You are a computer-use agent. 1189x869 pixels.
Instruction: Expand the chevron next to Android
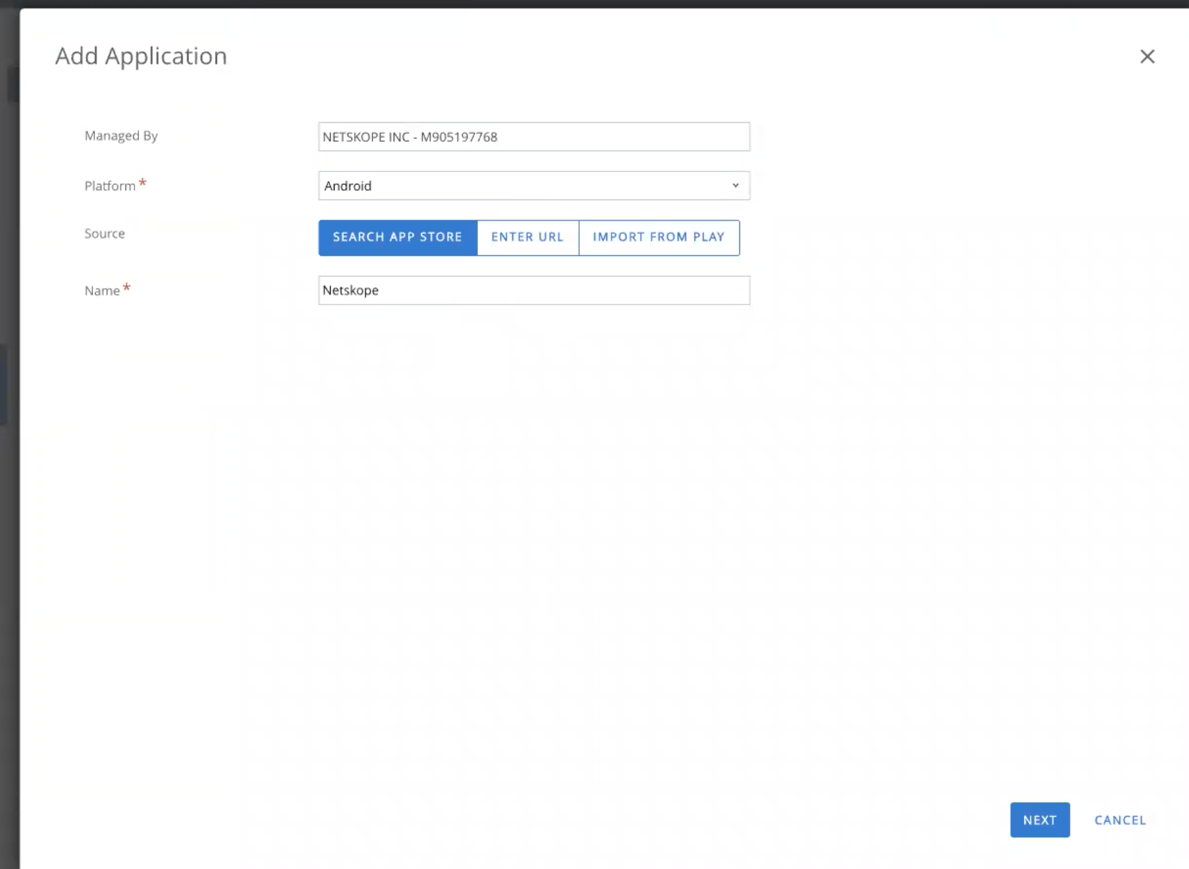coord(735,186)
